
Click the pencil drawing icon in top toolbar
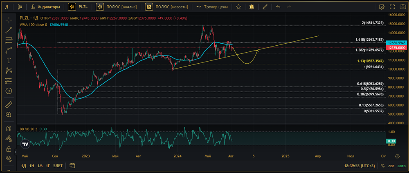[265, 7]
